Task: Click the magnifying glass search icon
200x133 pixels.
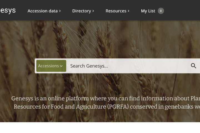Action: pyautogui.click(x=193, y=66)
